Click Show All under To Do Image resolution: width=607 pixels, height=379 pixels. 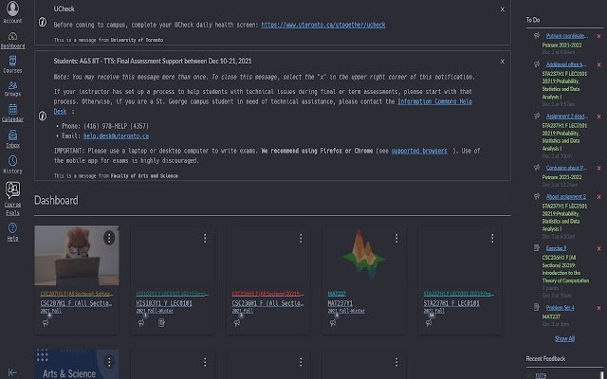pos(565,339)
